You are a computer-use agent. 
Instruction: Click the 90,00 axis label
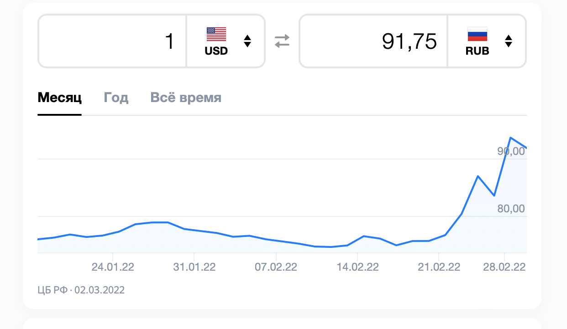tap(510, 151)
